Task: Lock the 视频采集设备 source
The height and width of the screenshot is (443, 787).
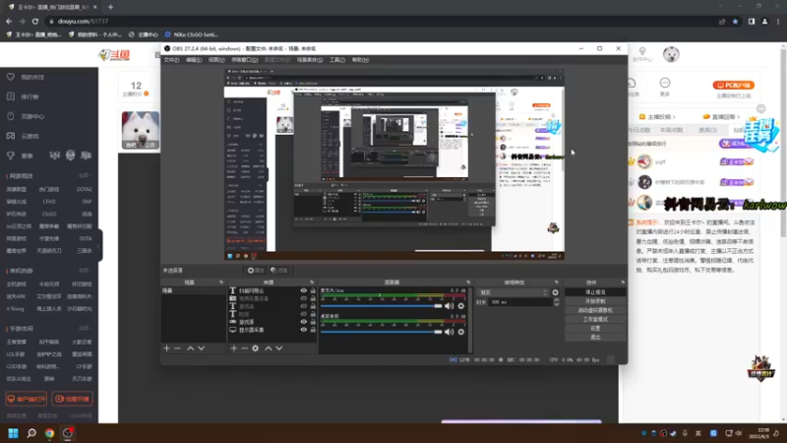Action: [313, 298]
